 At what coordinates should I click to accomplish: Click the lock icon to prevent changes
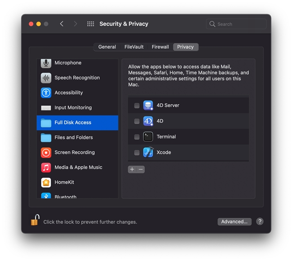tap(35, 220)
